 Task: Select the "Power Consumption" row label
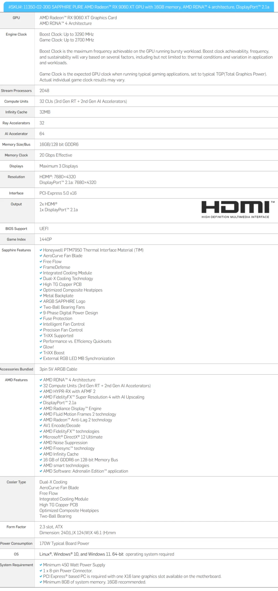tap(16, 543)
